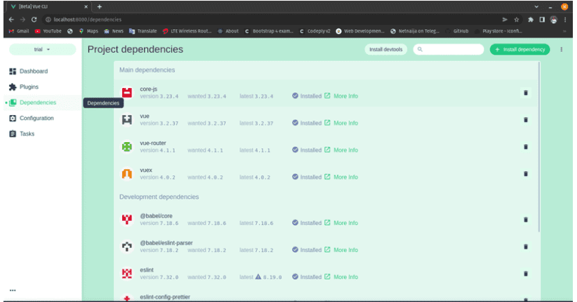Open the Bootstrap 4 exam... bookmark
Image resolution: width=577 pixels, height=302 pixels.
(269, 31)
